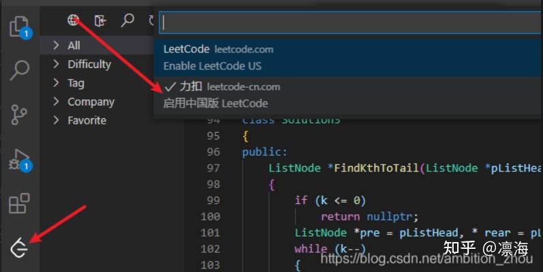Click the globe Switch Endpoint icon
The image size is (543, 272).
pyautogui.click(x=73, y=20)
